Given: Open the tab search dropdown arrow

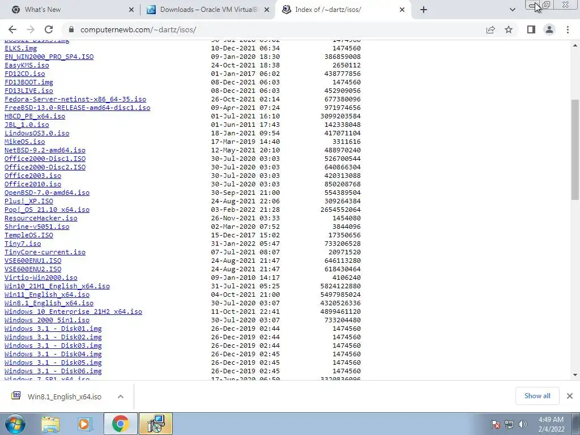Looking at the screenshot, I should pos(512,10).
